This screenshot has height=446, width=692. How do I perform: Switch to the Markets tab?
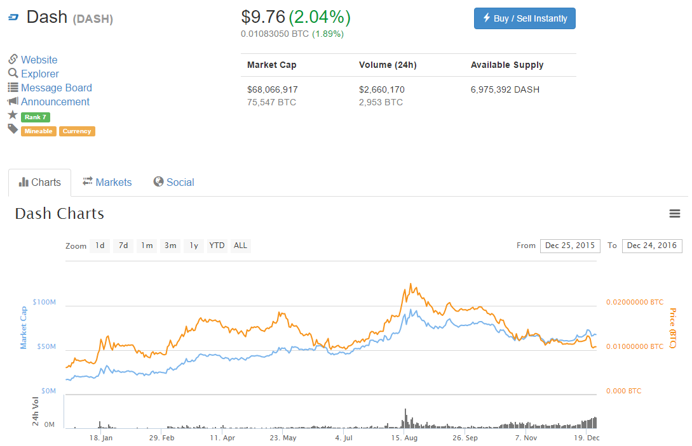tap(107, 183)
